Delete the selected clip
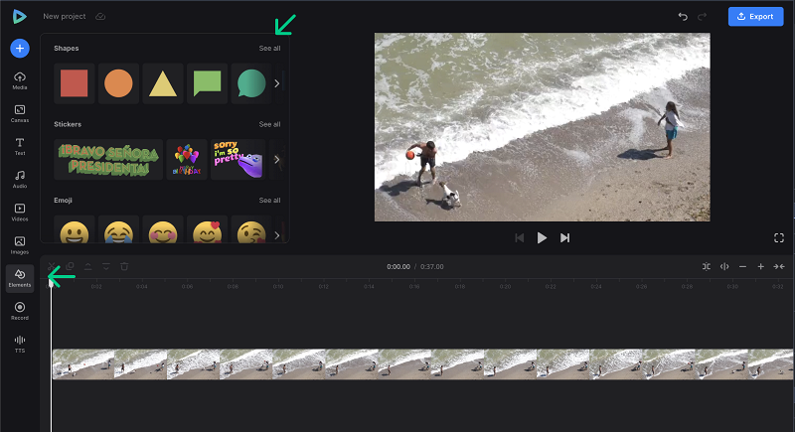The image size is (795, 432). pyautogui.click(x=124, y=266)
